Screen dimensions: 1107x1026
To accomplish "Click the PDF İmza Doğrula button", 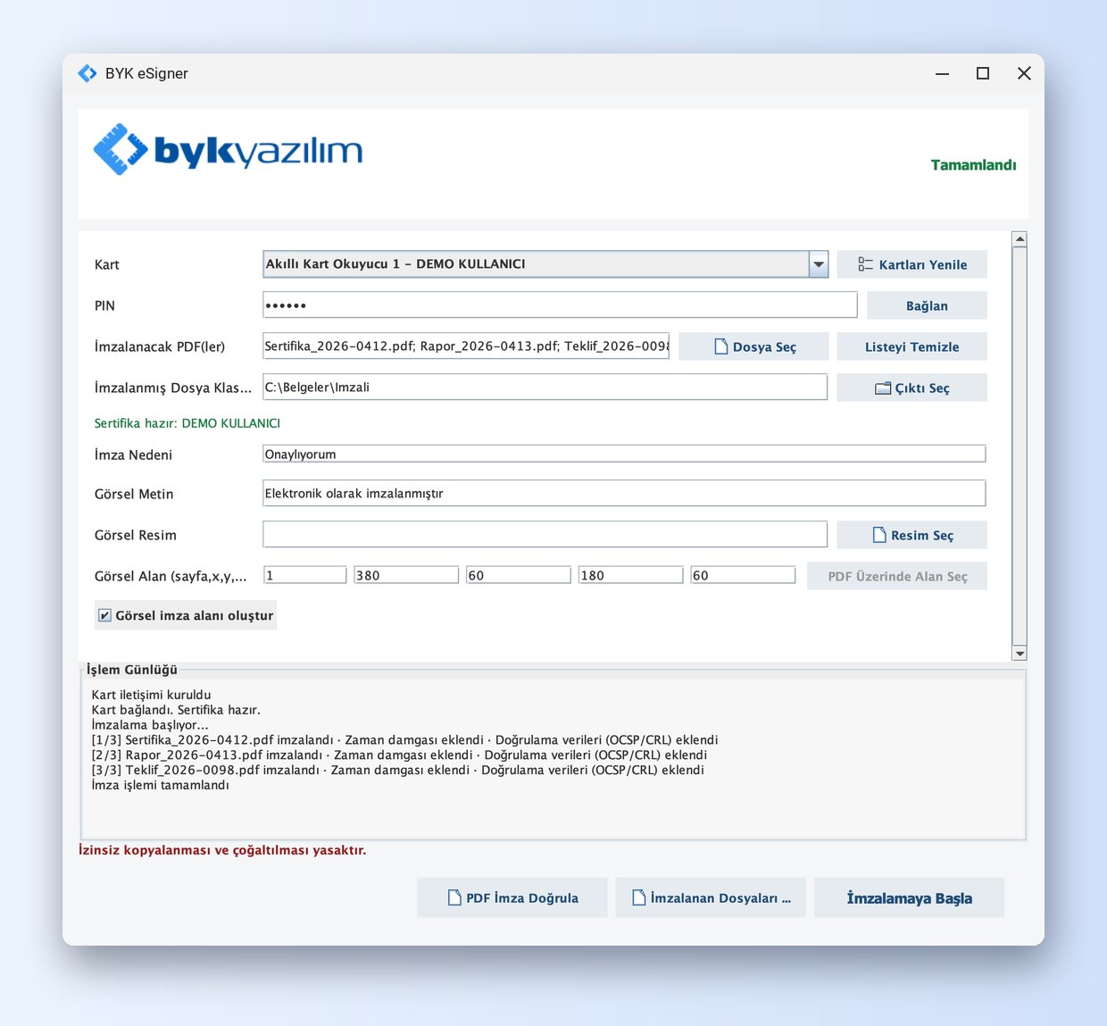I will pyautogui.click(x=512, y=897).
